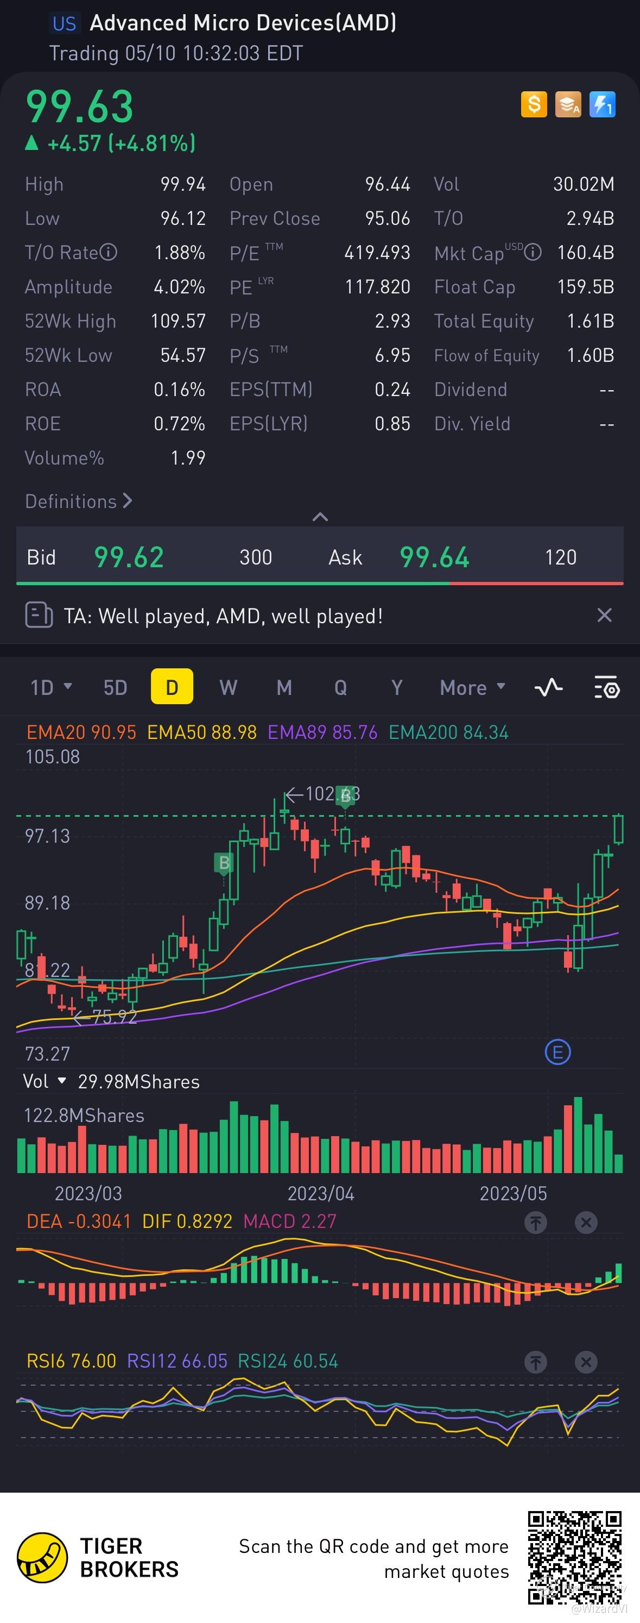Tap the DEA -0.3041 value

(79, 1221)
